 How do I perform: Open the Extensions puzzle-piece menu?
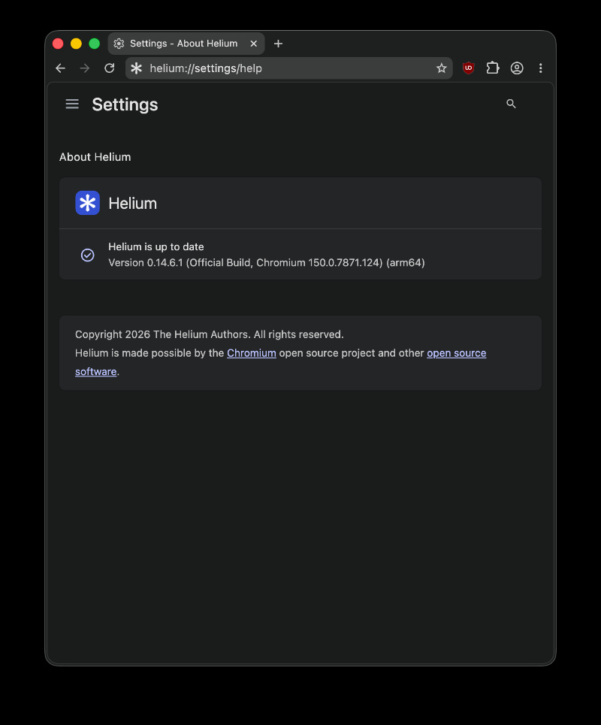pos(492,68)
